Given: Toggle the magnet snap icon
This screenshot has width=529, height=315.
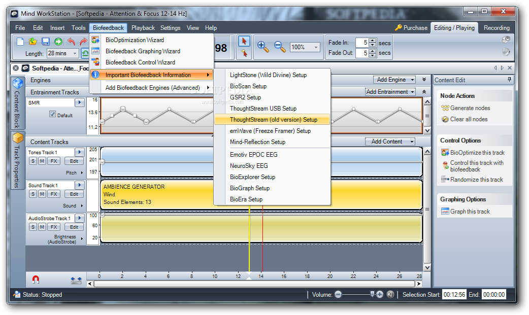Looking at the screenshot, I should pos(36,279).
